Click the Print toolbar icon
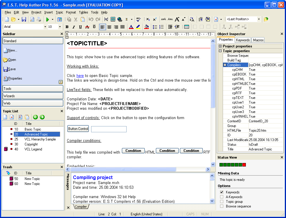Image resolution: width=286 pixels, height=218 pixels. click(x=39, y=19)
